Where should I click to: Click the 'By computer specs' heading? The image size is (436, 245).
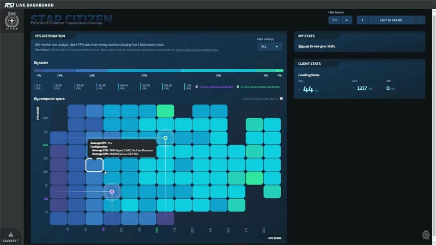tap(50, 99)
